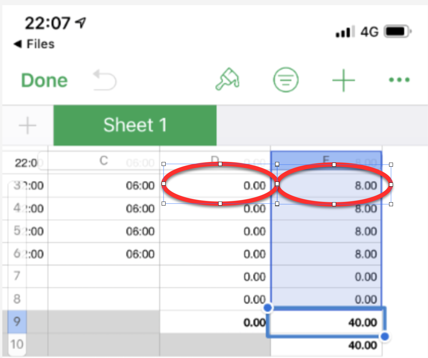
Task: Select column C header
Action: 104,161
